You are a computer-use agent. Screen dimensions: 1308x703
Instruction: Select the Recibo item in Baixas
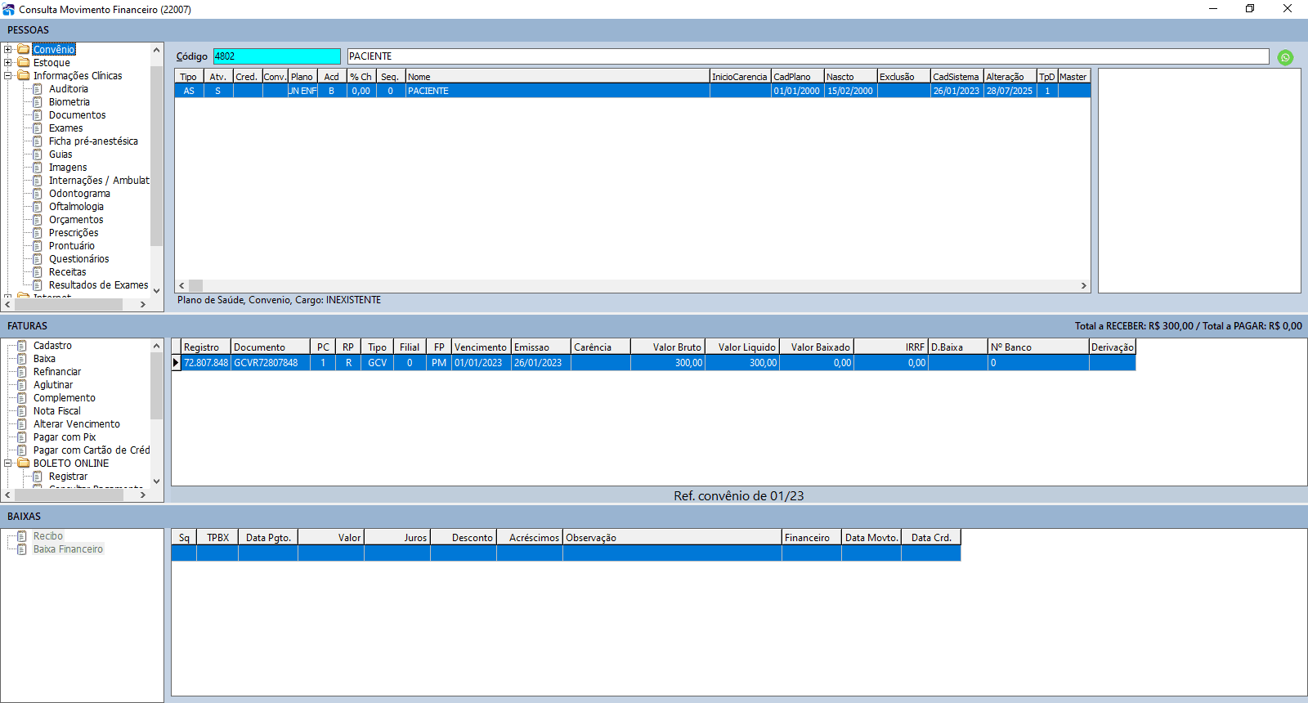(47, 536)
